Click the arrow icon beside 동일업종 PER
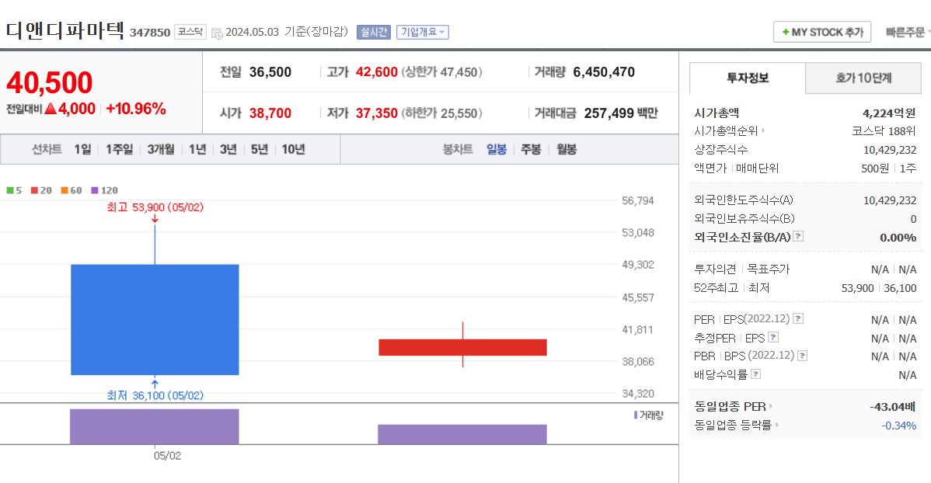 coord(771,406)
